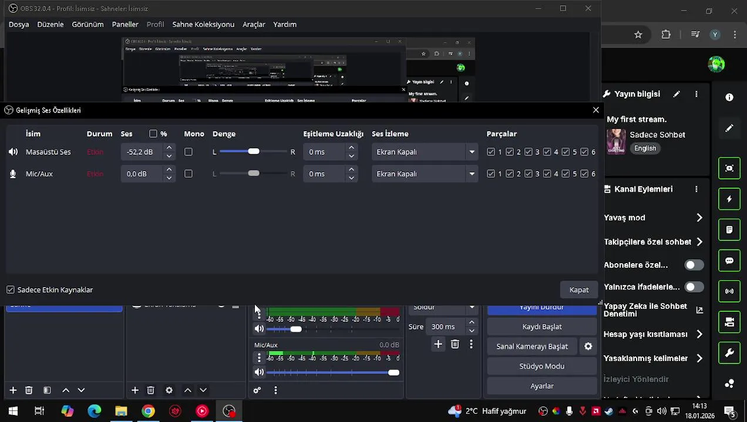Toggle Abonelere özel switch
Image resolution: width=747 pixels, height=422 pixels.
[694, 265]
